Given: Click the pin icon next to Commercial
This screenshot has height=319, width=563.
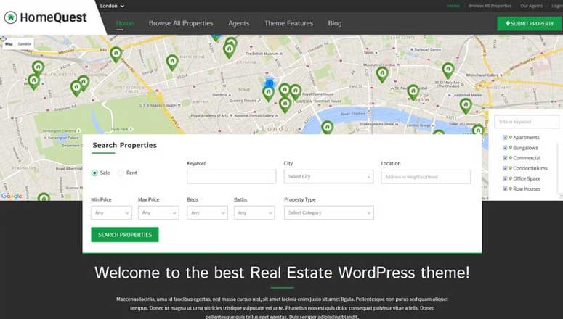Looking at the screenshot, I should coord(511,158).
